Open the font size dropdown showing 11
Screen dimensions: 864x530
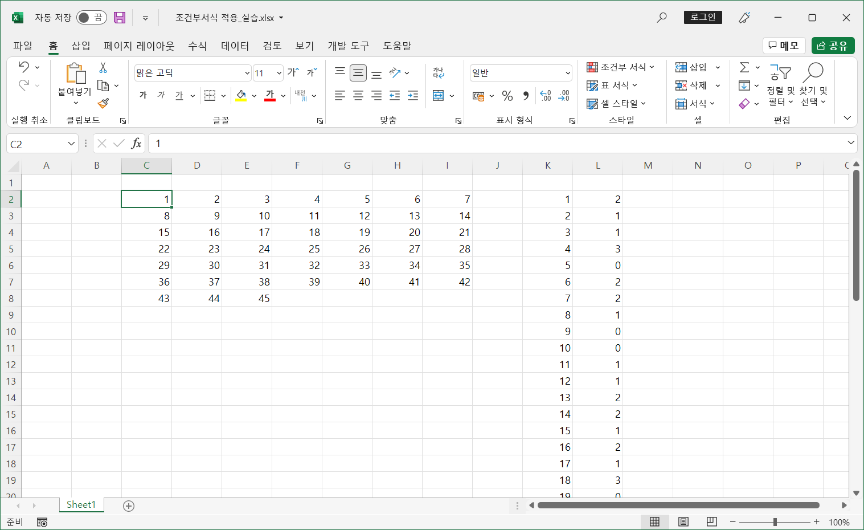coord(279,73)
